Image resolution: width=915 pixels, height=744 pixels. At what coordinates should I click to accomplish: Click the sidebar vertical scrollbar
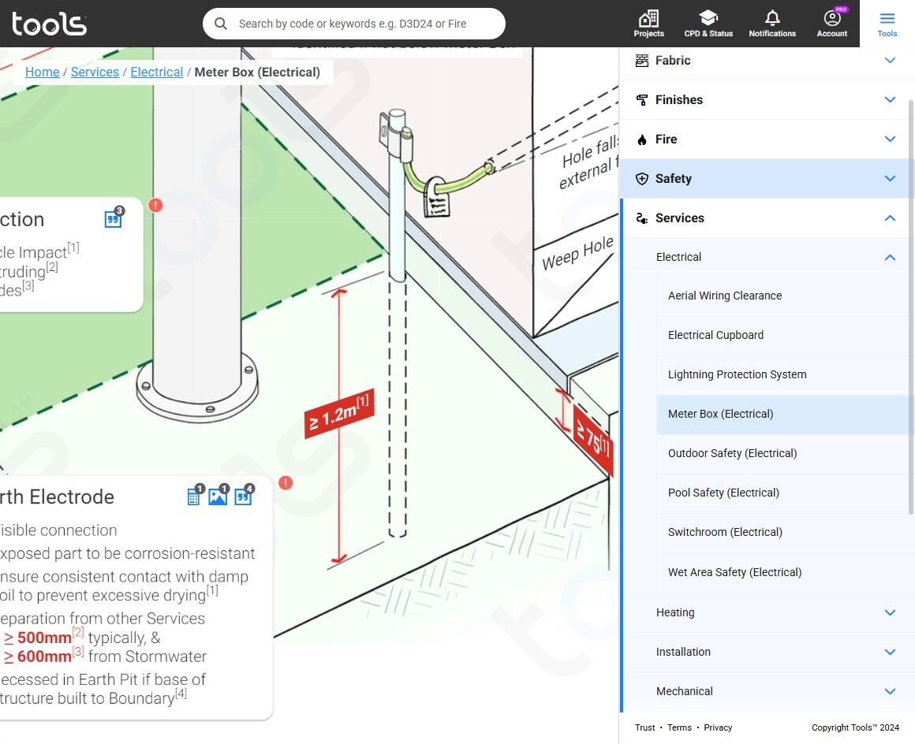pyautogui.click(x=911, y=307)
